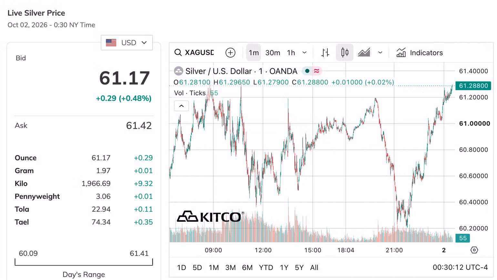Click the Day's Range bar
Image resolution: width=497 pixels, height=280 pixels.
(84, 262)
